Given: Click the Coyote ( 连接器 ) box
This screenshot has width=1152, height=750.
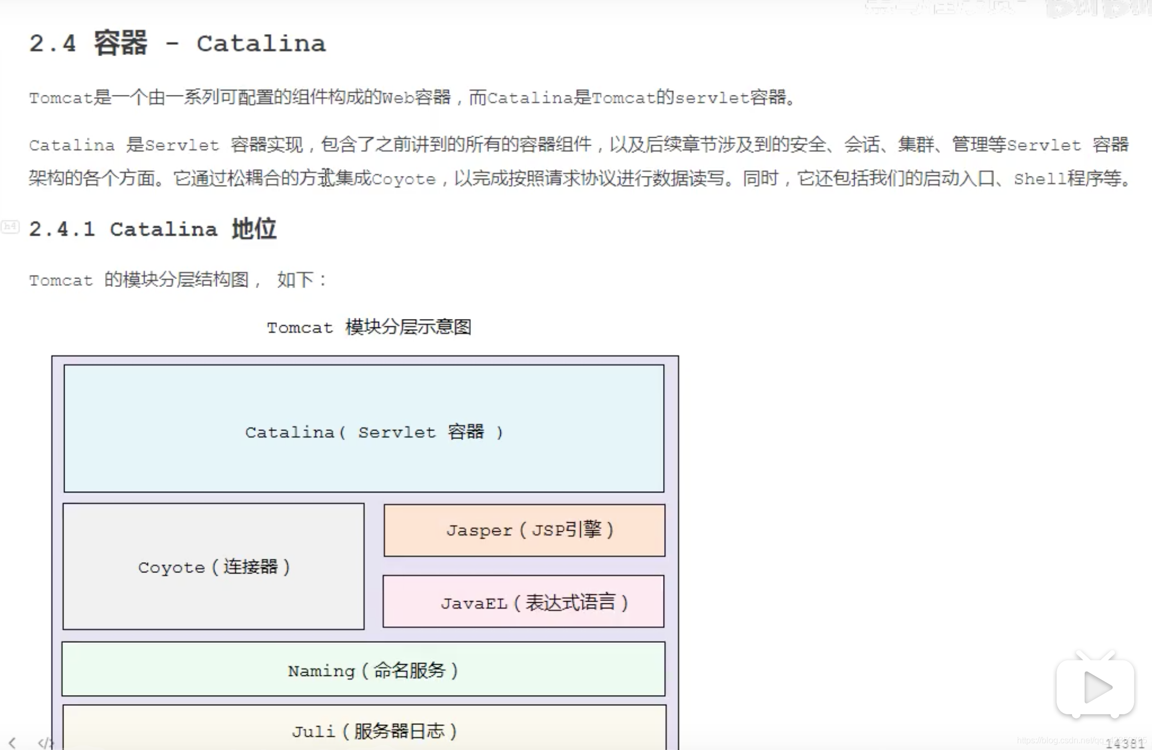Looking at the screenshot, I should tap(214, 567).
